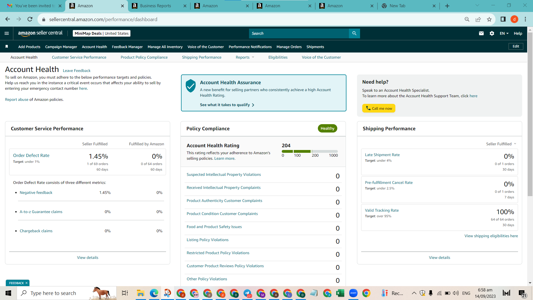The height and width of the screenshot is (300, 533).
Task: Open the Chrome three-dot menu
Action: [x=525, y=19]
